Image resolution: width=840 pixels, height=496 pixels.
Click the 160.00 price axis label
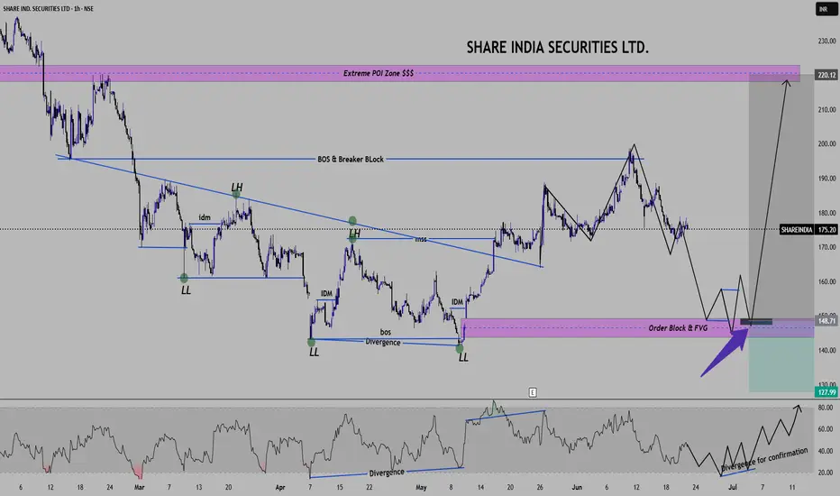coord(826,281)
